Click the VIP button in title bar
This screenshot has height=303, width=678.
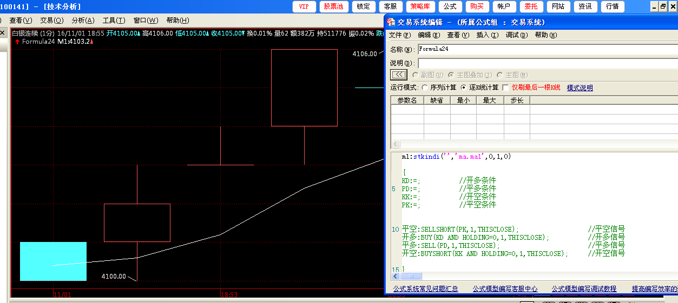click(x=304, y=6)
